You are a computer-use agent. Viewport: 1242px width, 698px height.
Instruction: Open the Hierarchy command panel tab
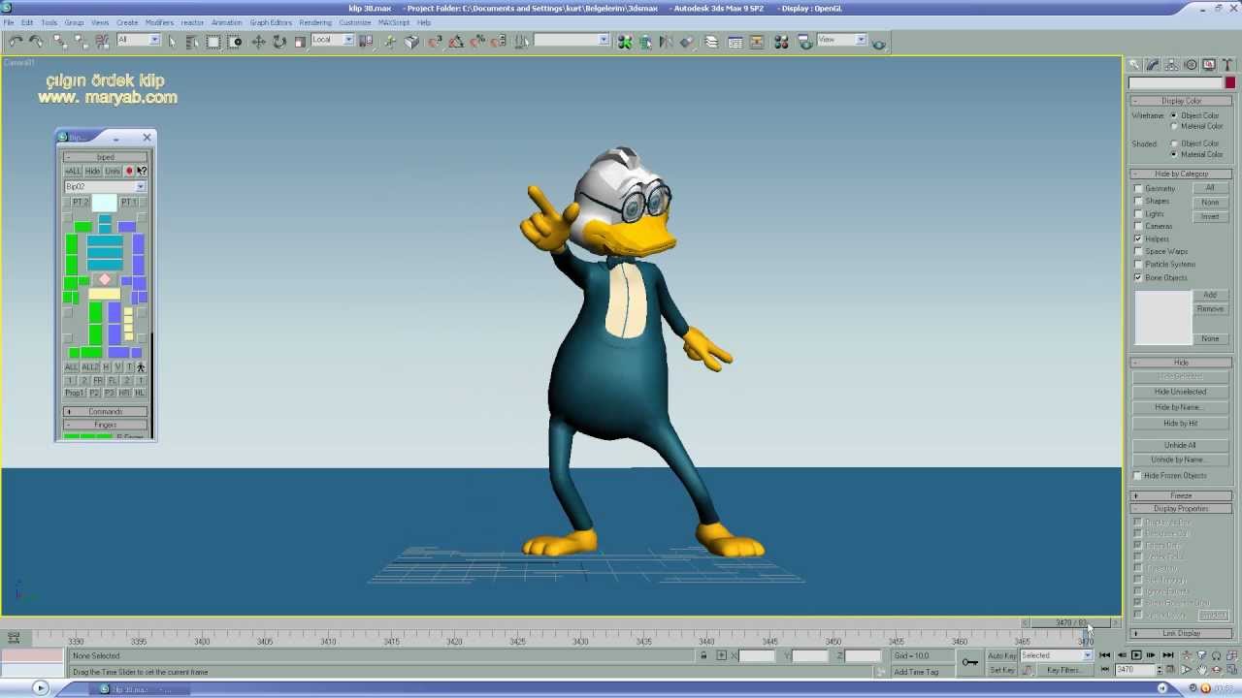1172,65
